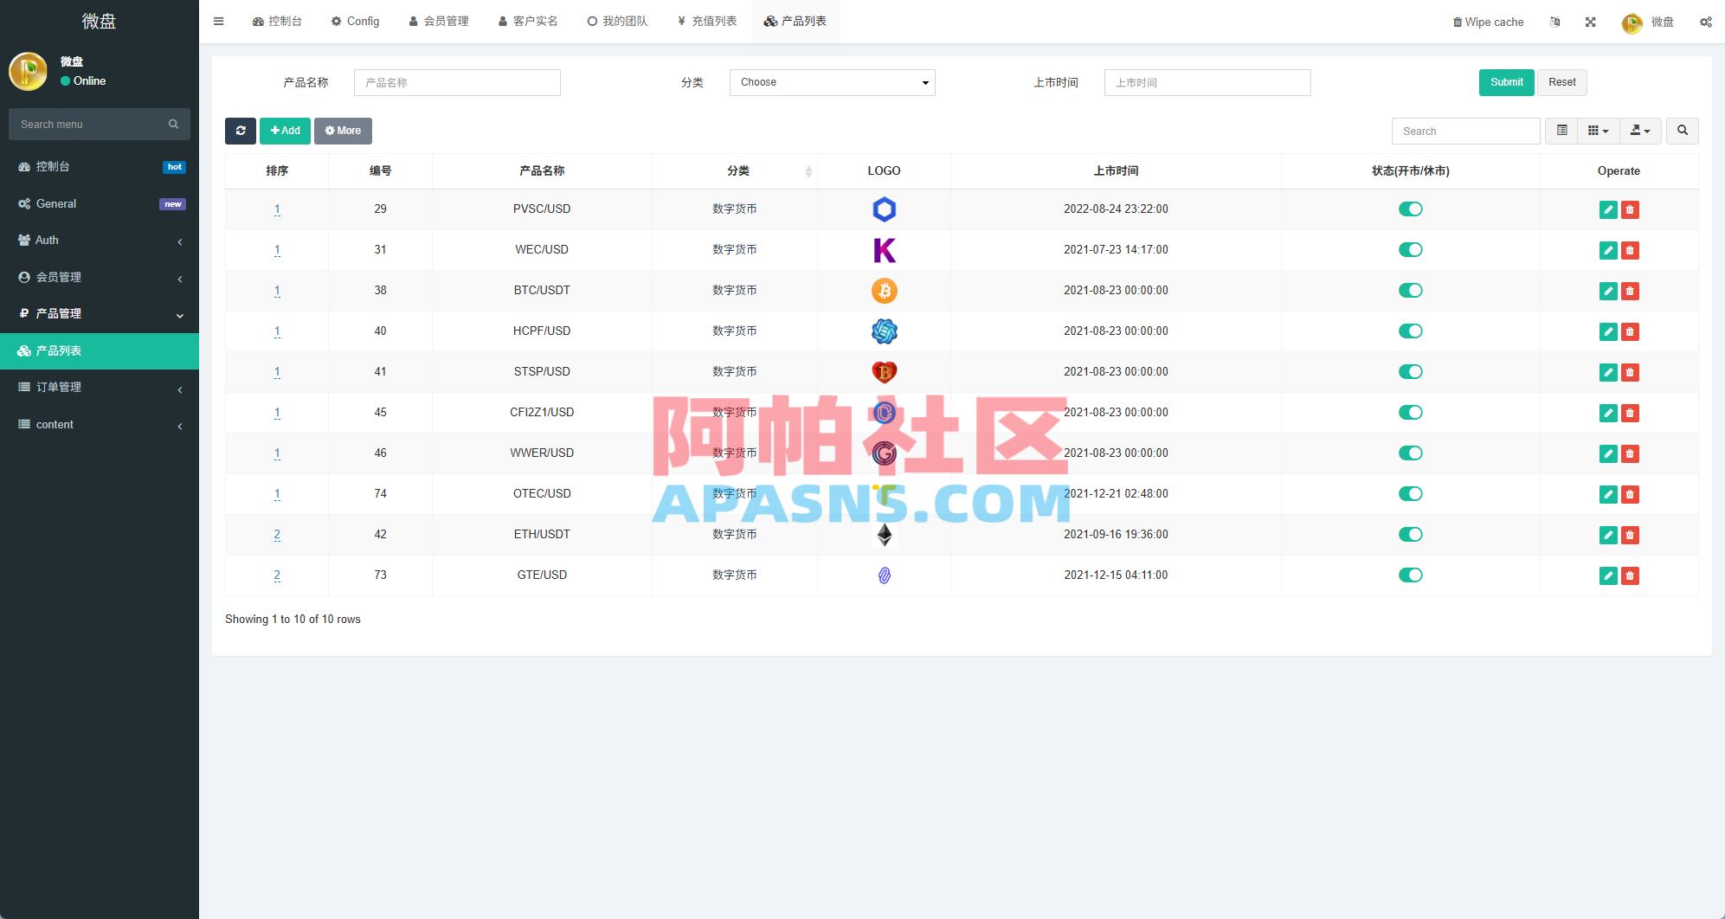Focus the 产品名称 filter input field
This screenshot has width=1725, height=919.
click(x=457, y=82)
